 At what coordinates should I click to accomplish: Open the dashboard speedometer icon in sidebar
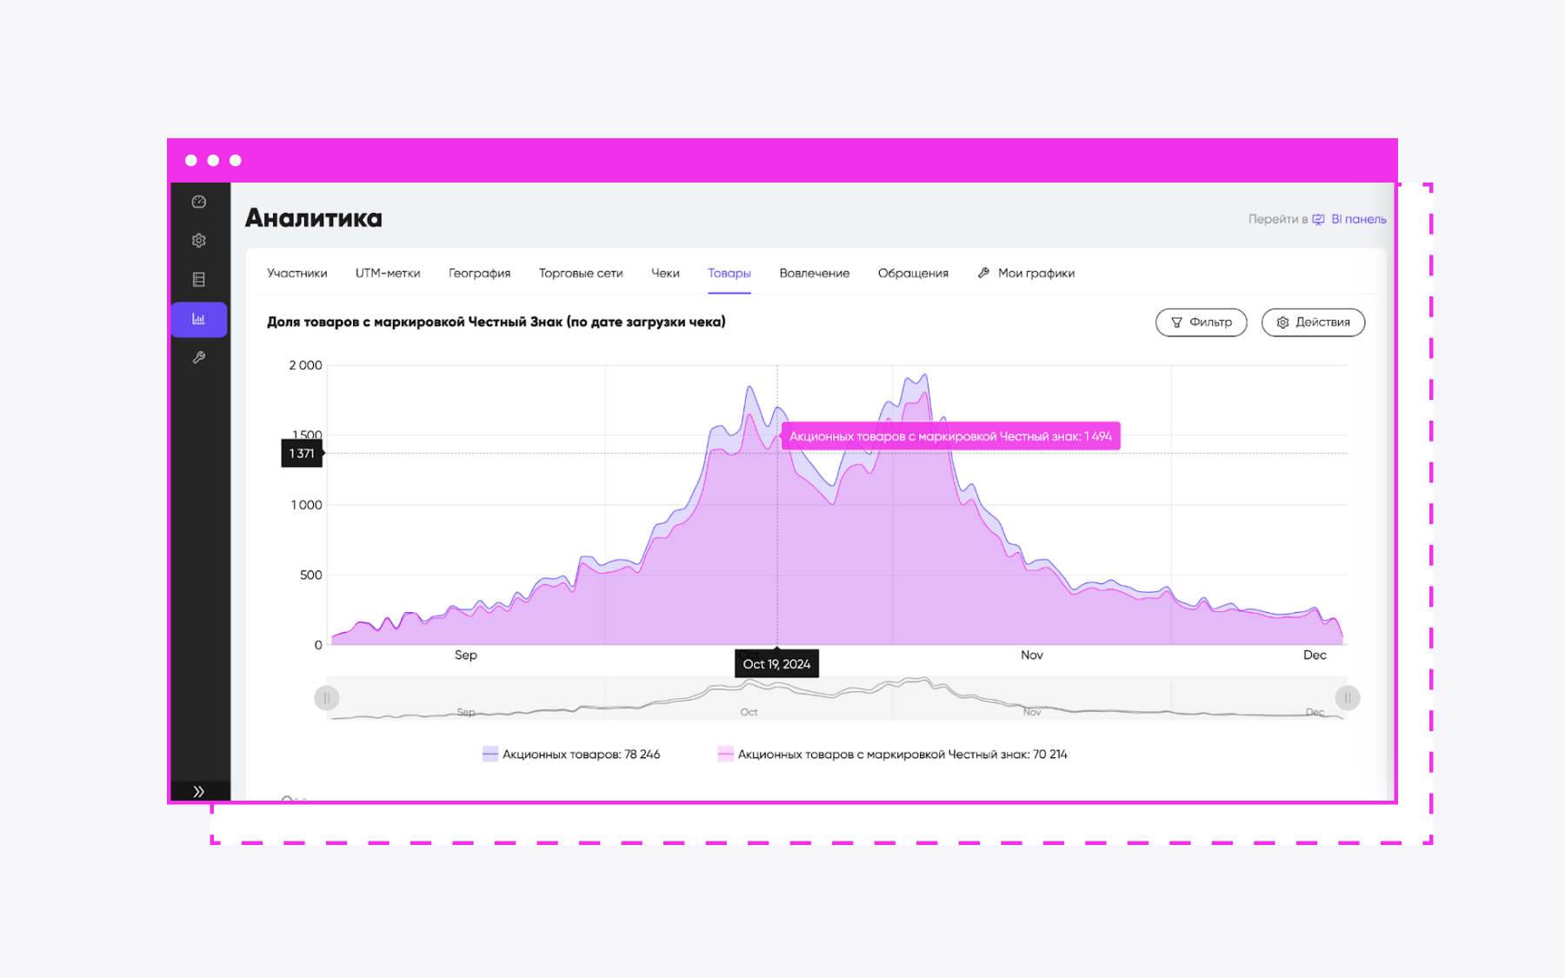(x=199, y=202)
